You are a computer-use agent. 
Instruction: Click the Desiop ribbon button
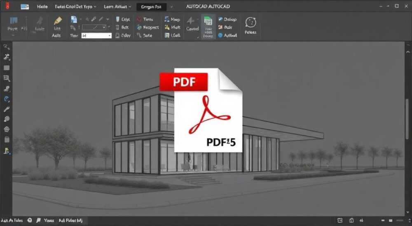click(x=227, y=19)
